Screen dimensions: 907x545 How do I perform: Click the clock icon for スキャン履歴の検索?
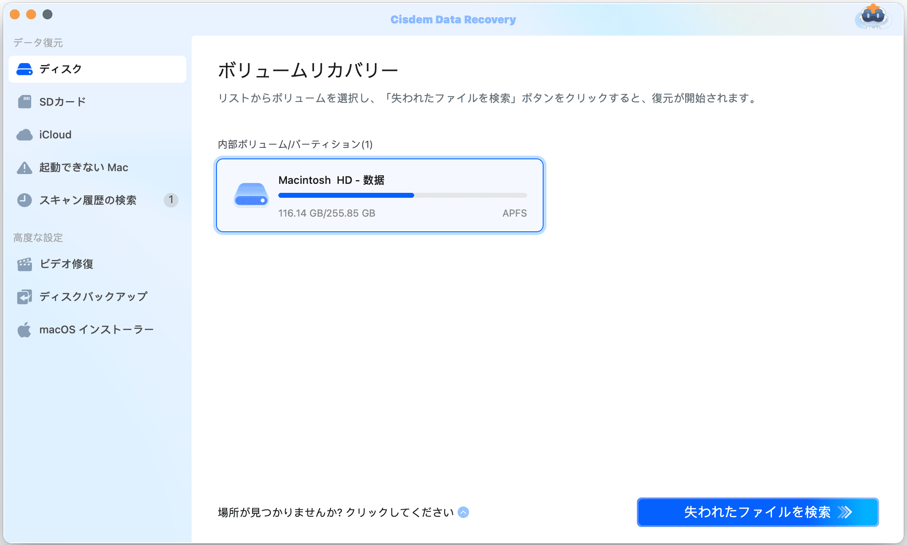pos(25,200)
